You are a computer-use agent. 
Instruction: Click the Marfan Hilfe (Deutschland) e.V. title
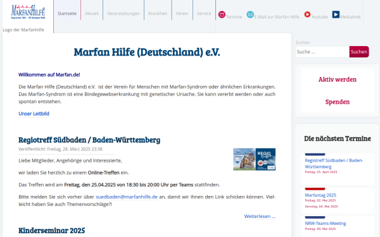(147, 52)
